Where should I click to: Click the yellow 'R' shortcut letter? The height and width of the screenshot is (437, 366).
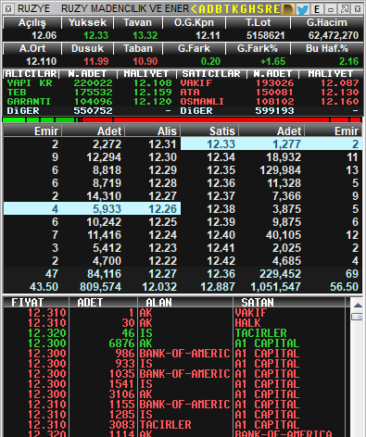[x=269, y=9]
